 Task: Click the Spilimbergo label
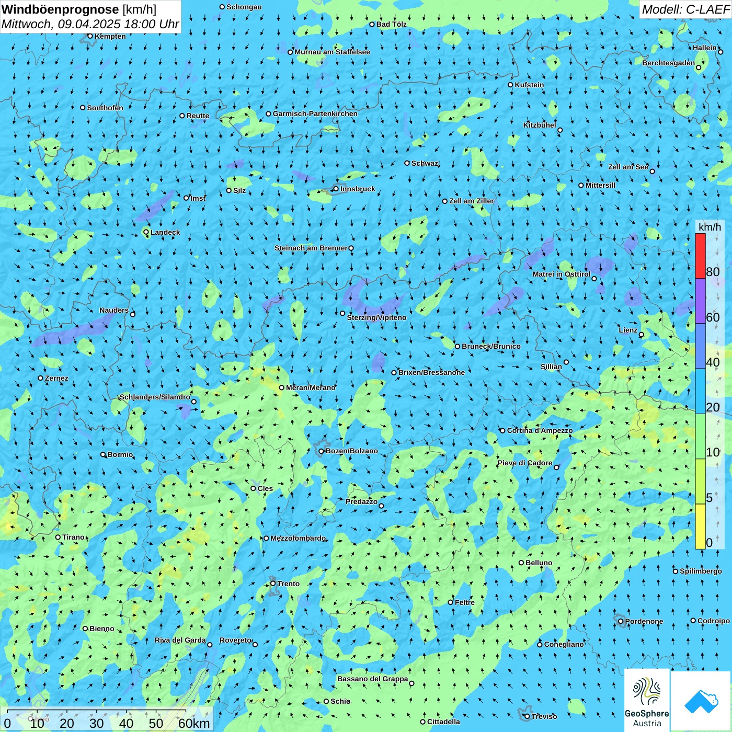[x=701, y=571]
